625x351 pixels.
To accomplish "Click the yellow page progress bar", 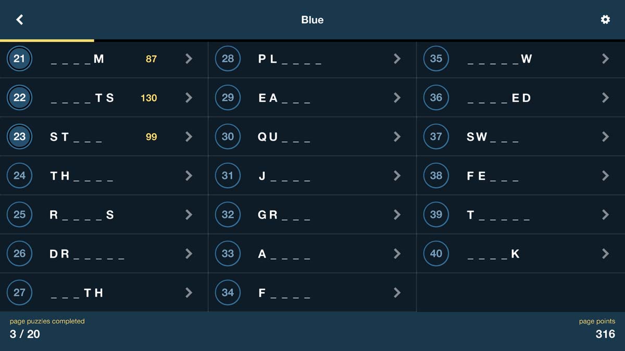I will [47, 40].
